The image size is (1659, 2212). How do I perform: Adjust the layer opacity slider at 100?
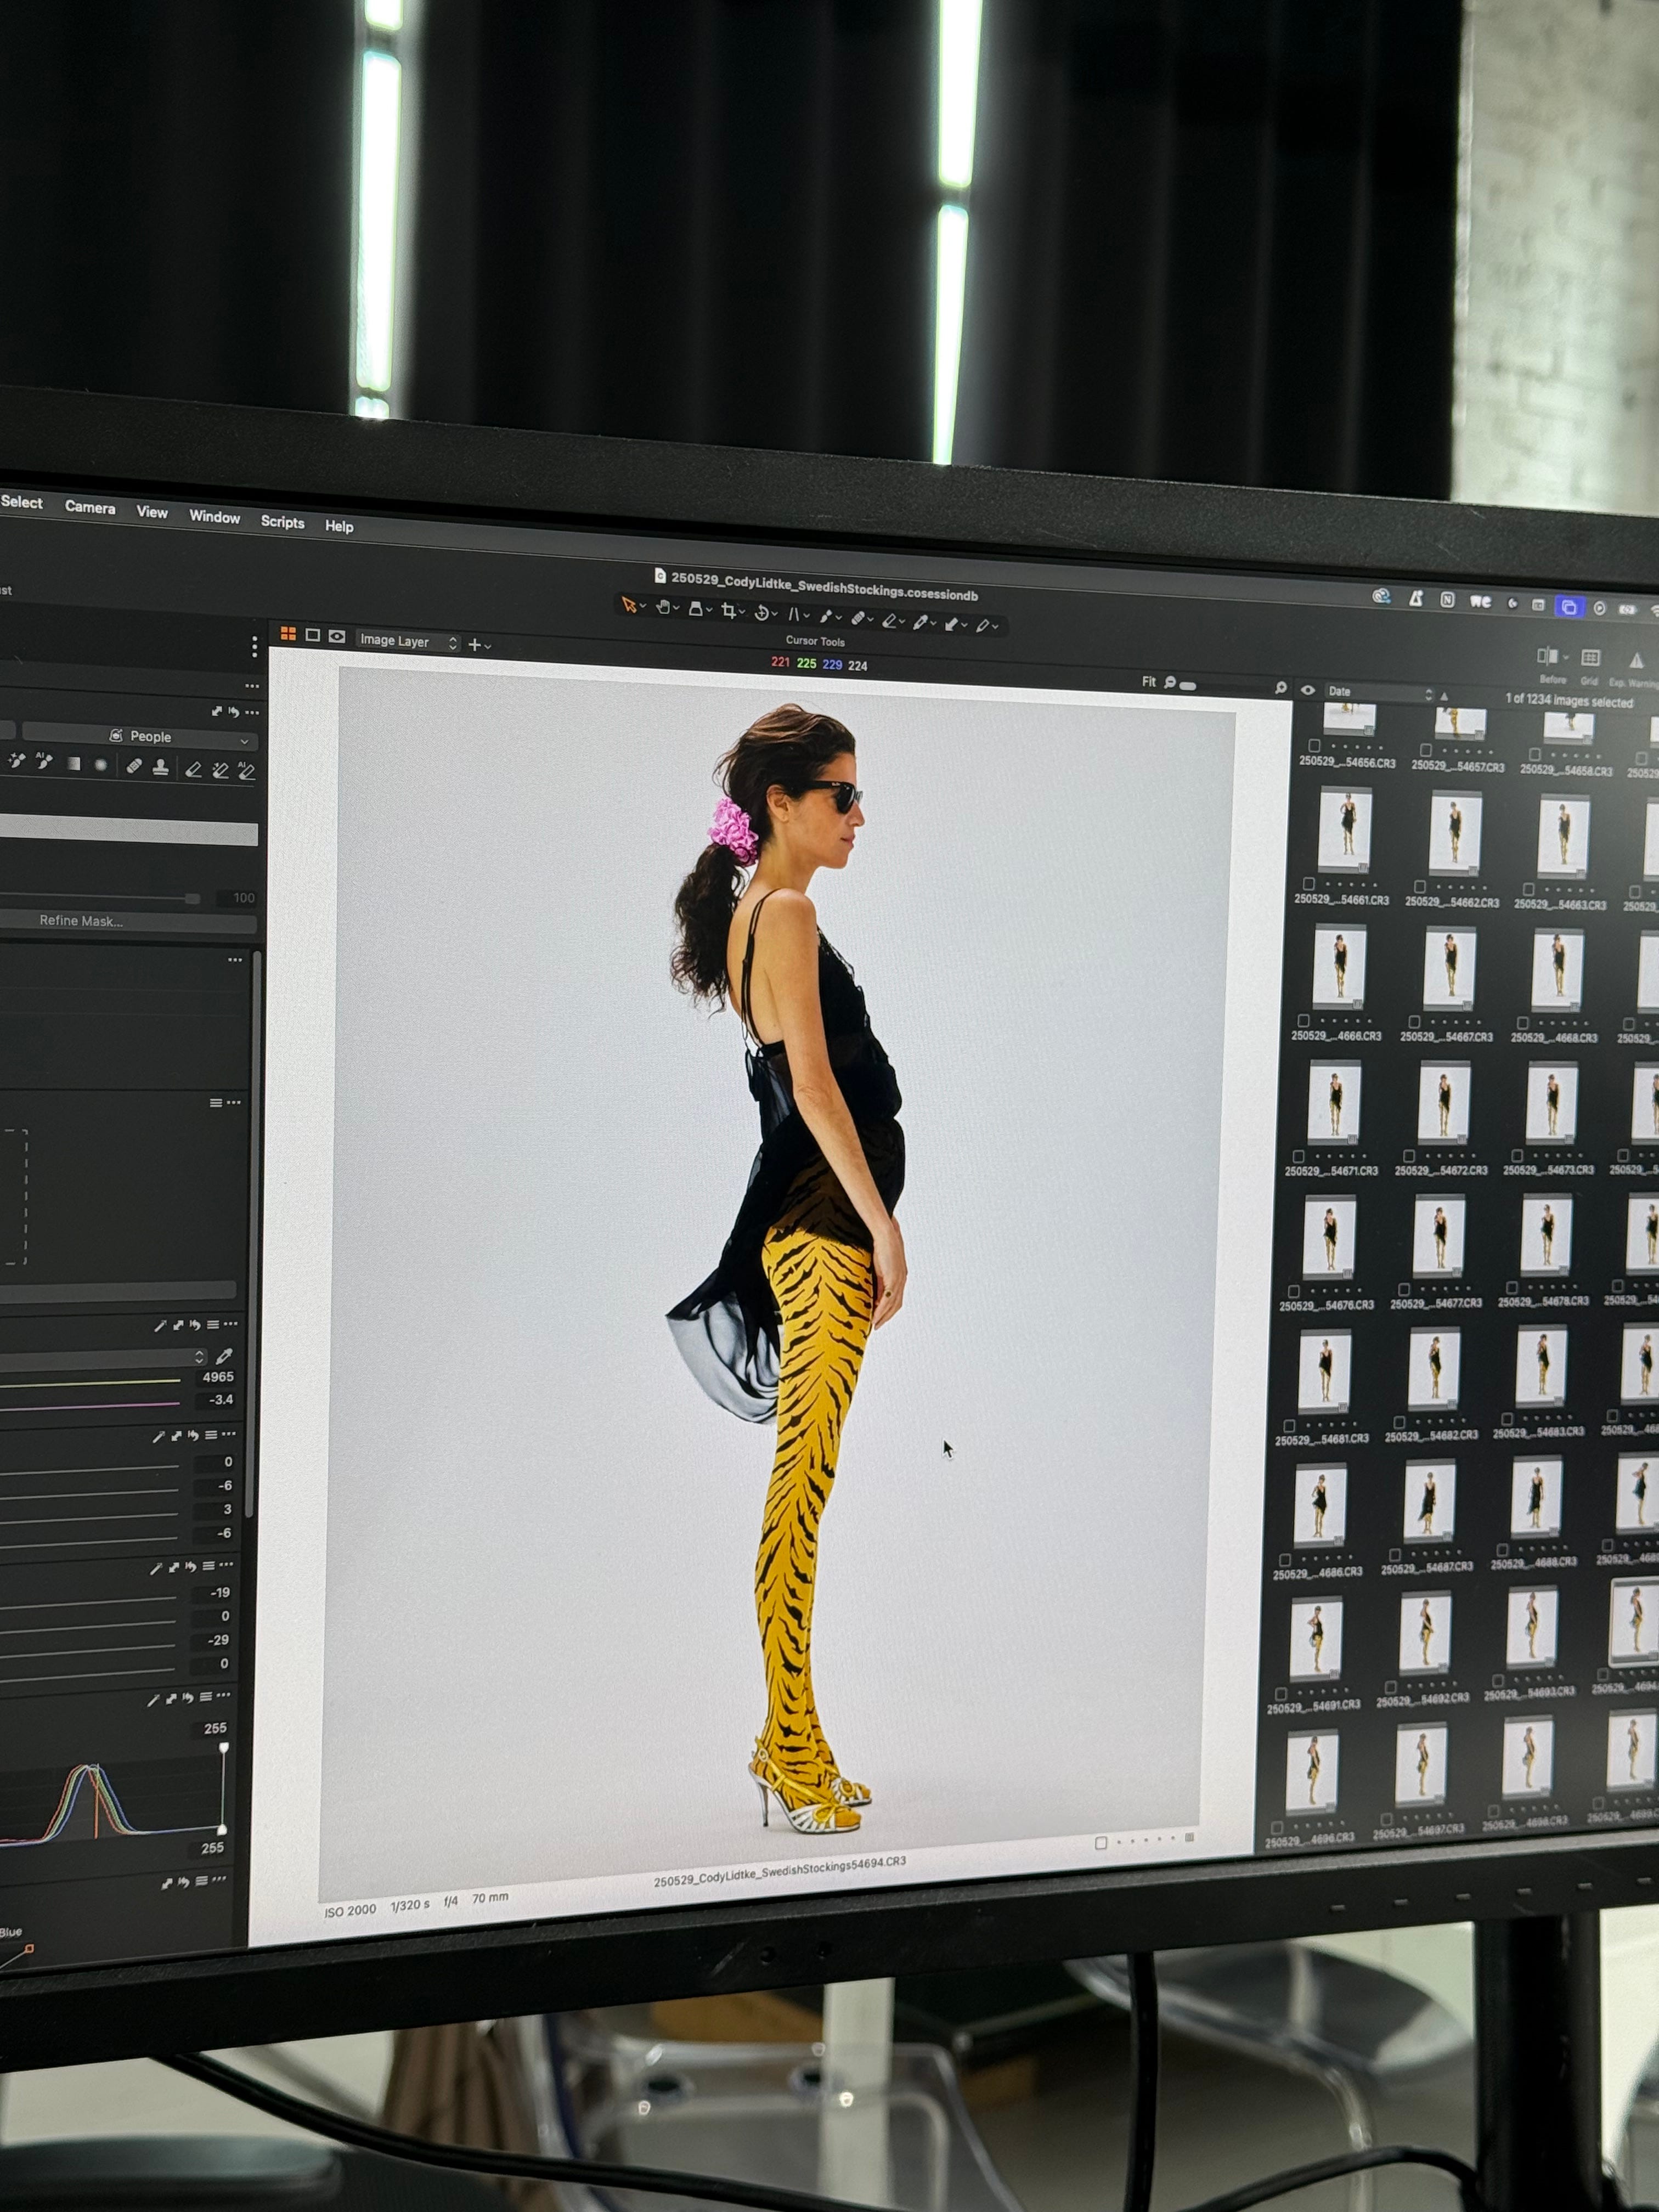(193, 899)
